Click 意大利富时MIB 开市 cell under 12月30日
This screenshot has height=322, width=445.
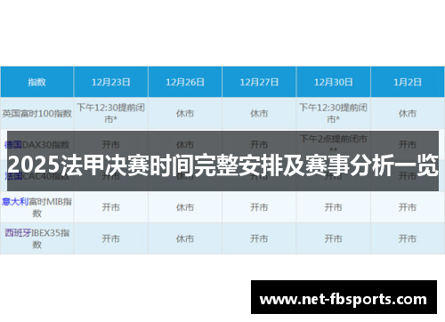pos(333,207)
